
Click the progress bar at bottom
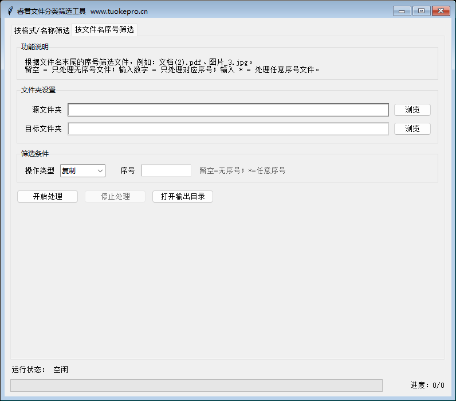click(196, 386)
